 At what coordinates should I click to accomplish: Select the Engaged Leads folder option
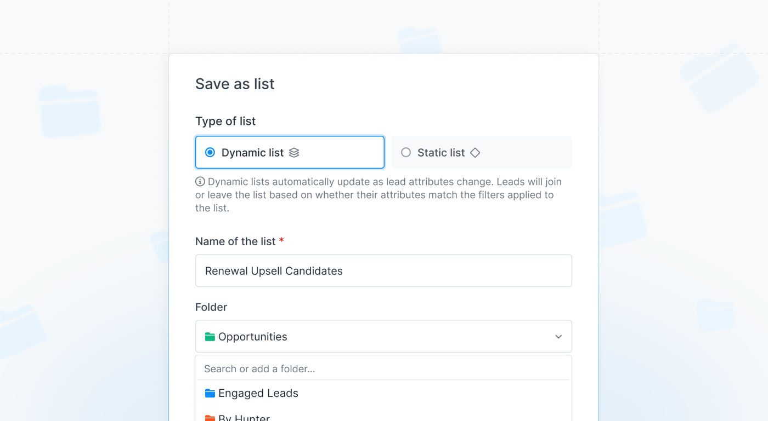click(258, 393)
